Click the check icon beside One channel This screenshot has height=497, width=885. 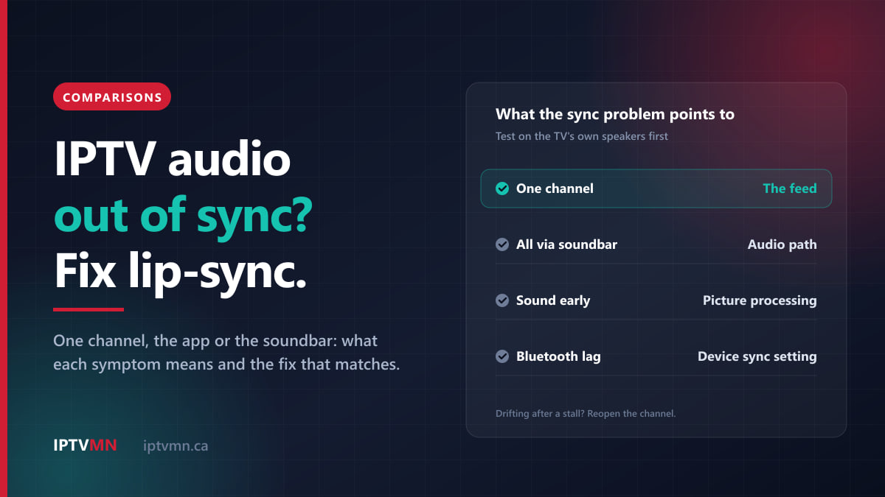pyautogui.click(x=502, y=188)
